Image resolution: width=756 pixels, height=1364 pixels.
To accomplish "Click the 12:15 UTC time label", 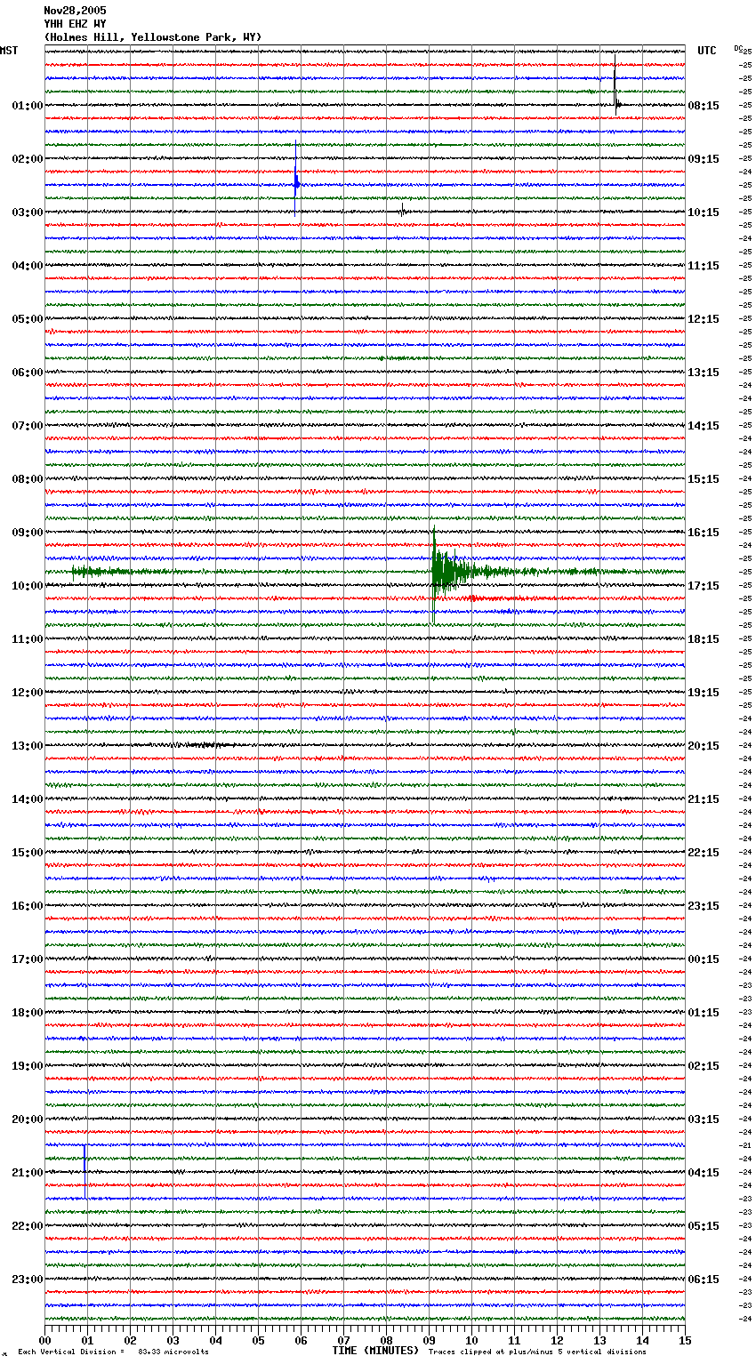I will (x=704, y=319).
